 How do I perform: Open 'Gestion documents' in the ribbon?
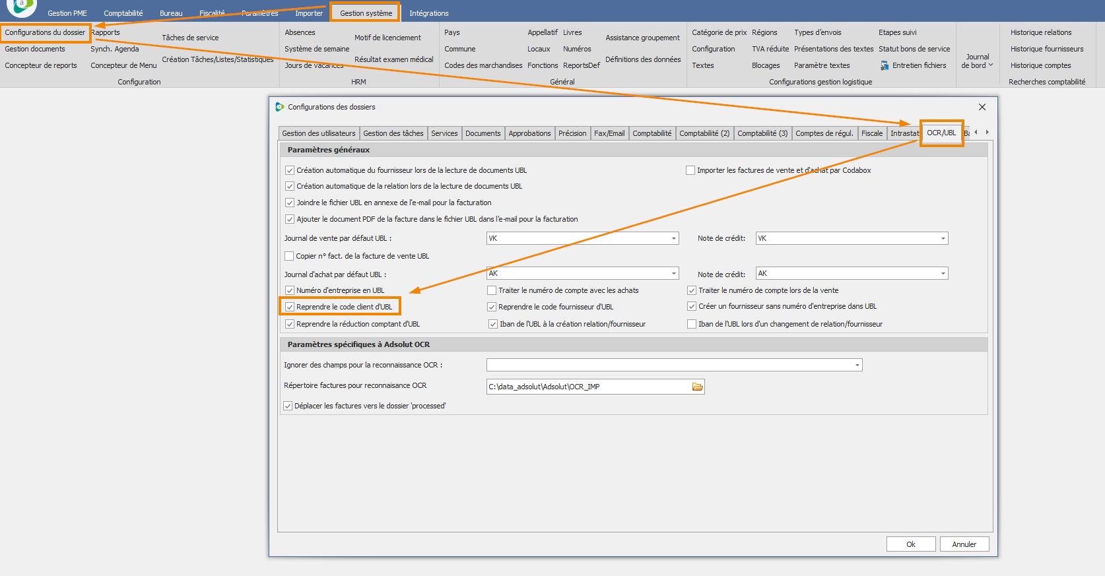[x=35, y=49]
